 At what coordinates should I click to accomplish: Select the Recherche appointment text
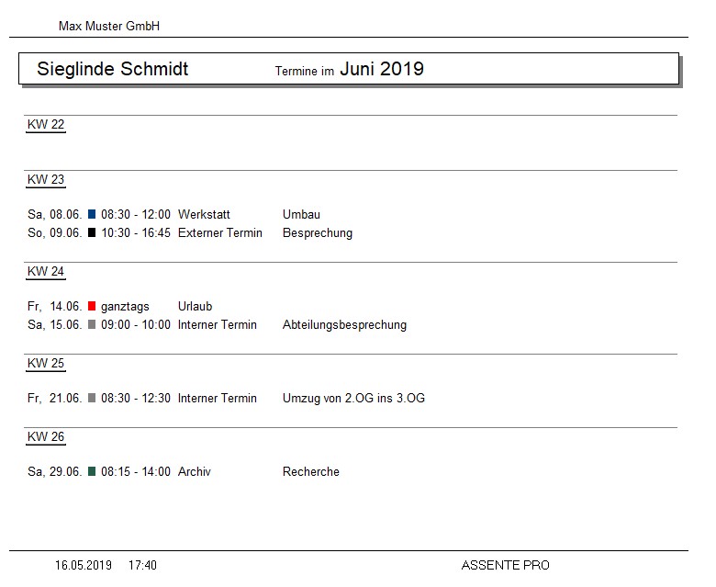[x=310, y=472]
